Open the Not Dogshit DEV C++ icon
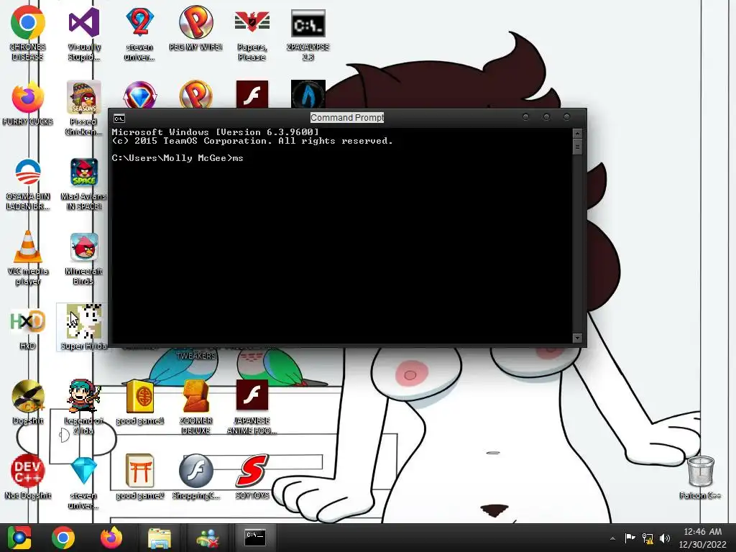Viewport: 736px width, 552px height. point(28,477)
